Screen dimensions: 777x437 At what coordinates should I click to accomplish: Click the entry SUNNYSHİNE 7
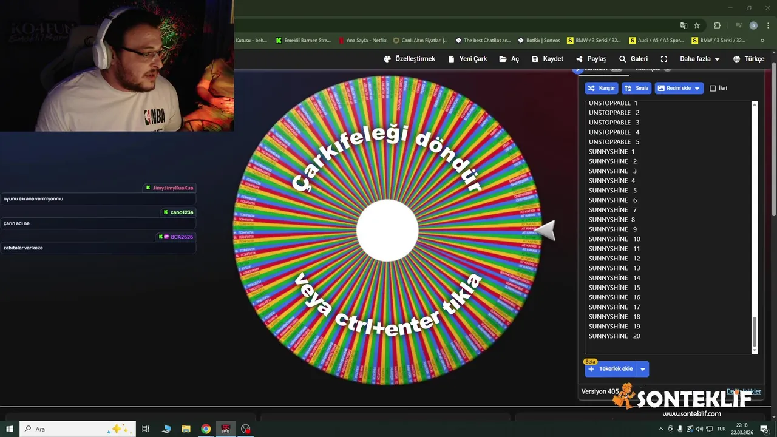[613, 210]
